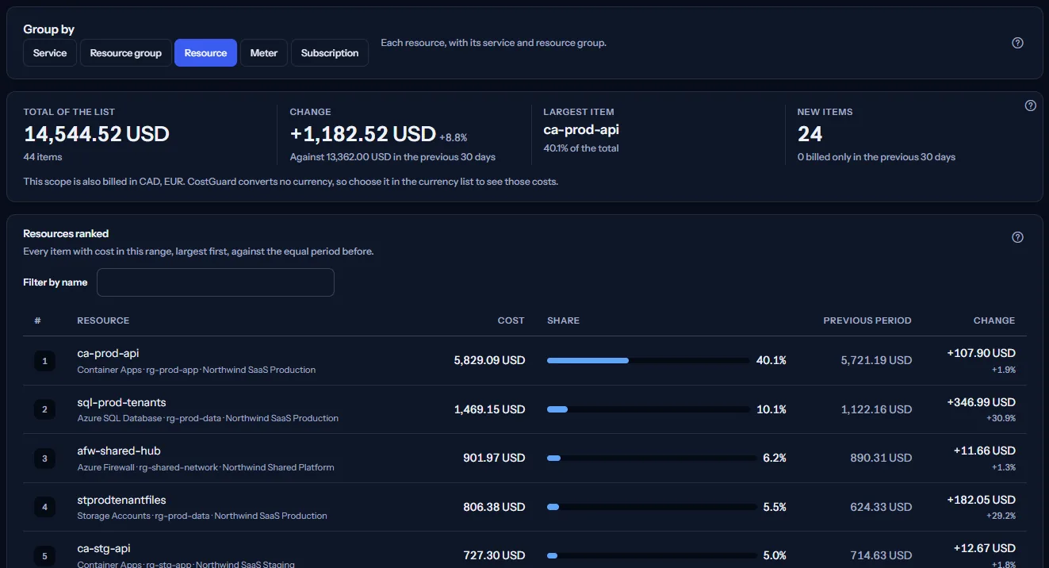Click the largest item name in summary

[x=581, y=130]
